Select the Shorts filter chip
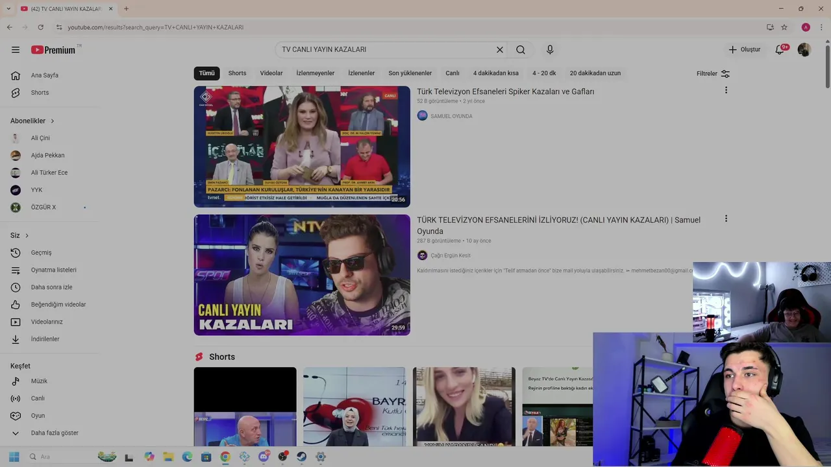The image size is (831, 467). pyautogui.click(x=237, y=73)
